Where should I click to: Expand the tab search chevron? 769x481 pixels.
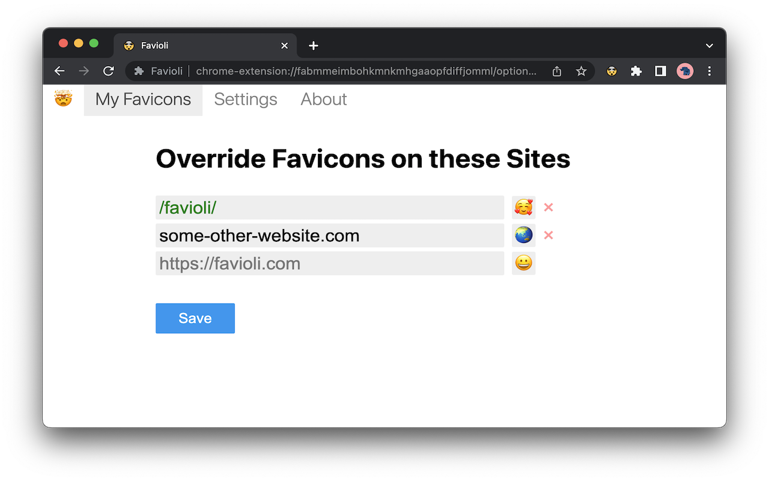(x=710, y=46)
